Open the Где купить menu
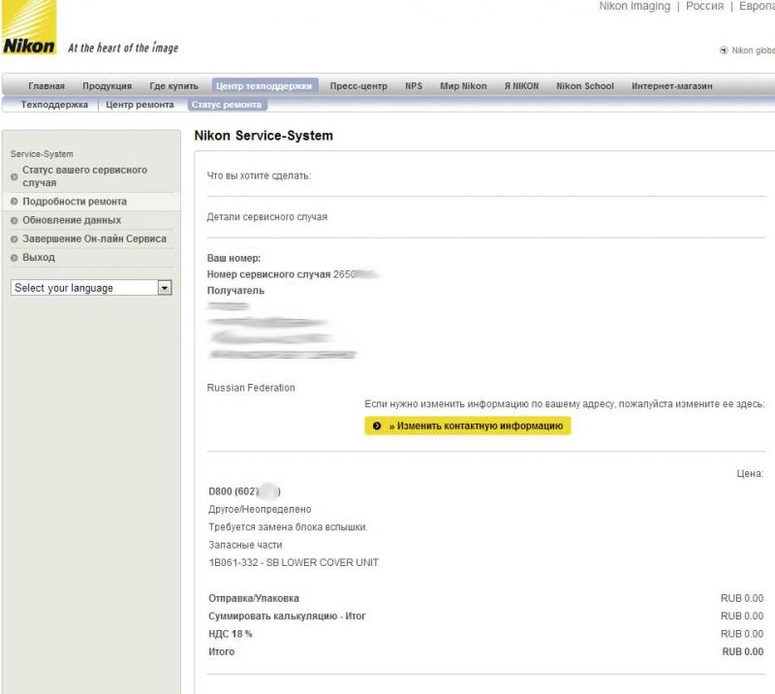The image size is (775, 694). tap(174, 85)
